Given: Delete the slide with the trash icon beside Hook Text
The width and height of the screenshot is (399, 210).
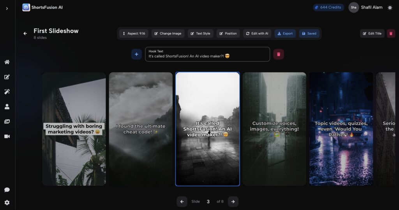Looking at the screenshot, I should (x=278, y=54).
